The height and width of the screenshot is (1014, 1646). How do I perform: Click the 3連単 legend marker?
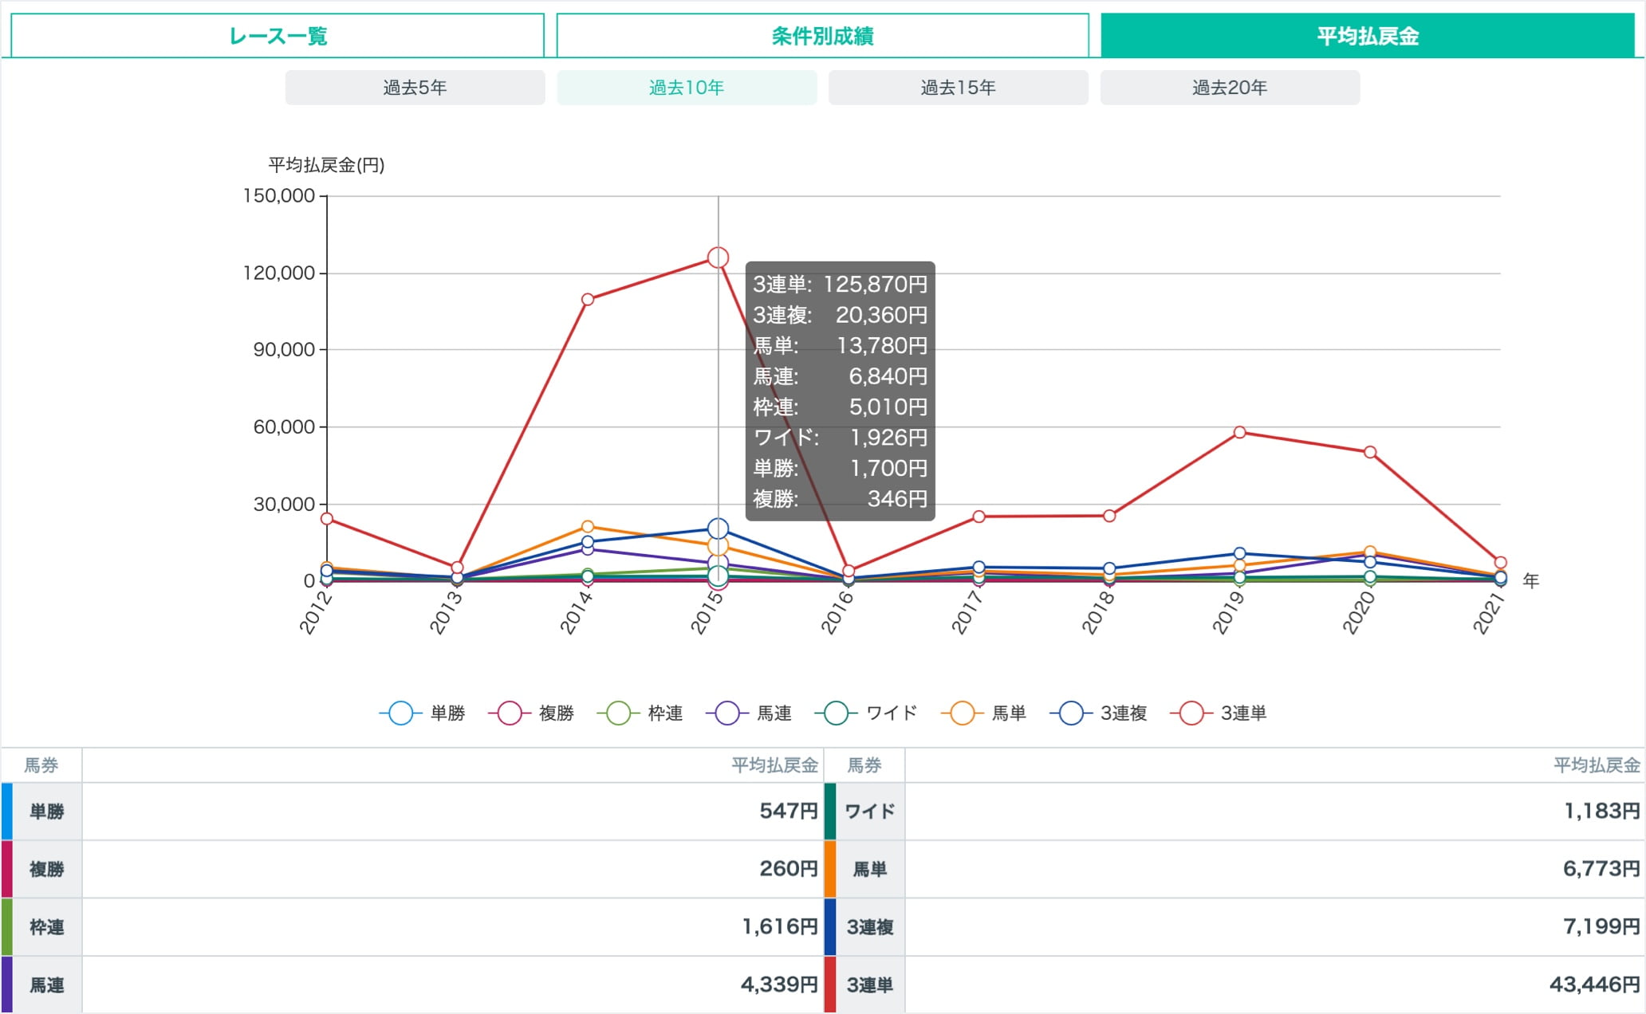[1191, 713]
